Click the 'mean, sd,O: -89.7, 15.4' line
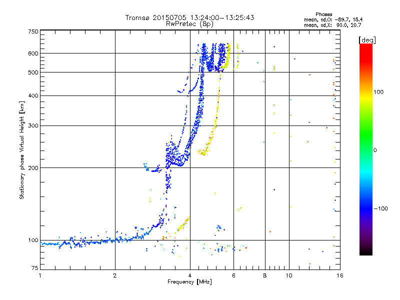Viewport: 400px width, 300px height. pos(333,19)
